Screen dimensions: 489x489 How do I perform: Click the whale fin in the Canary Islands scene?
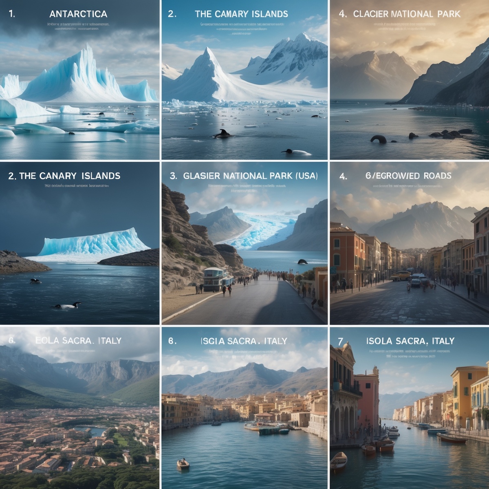(x=222, y=134)
